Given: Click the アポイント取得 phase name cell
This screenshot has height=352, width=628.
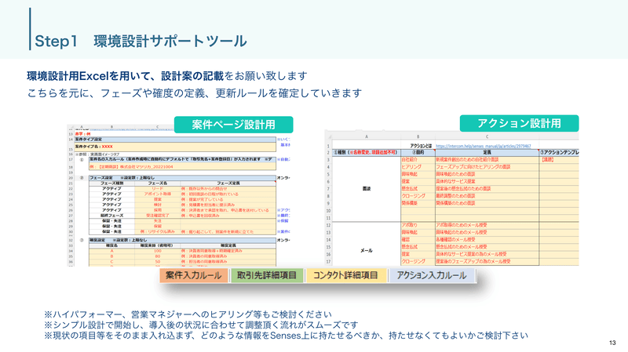Looking at the screenshot, I should coord(158,194).
